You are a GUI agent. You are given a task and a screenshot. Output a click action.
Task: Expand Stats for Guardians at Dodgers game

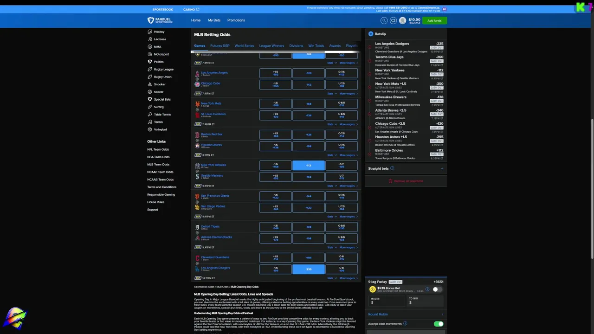click(x=332, y=278)
